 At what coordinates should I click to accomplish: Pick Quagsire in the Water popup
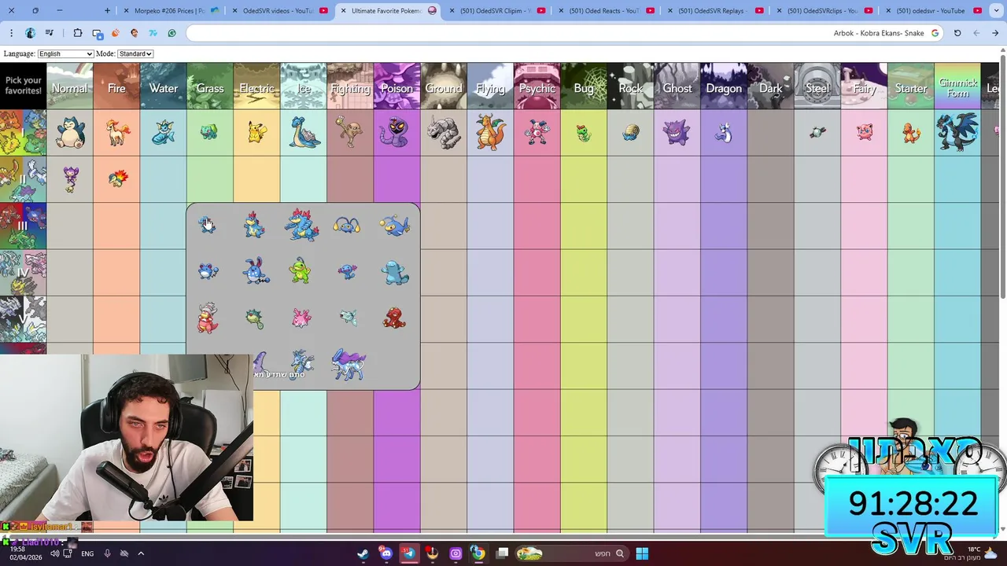coord(394,272)
